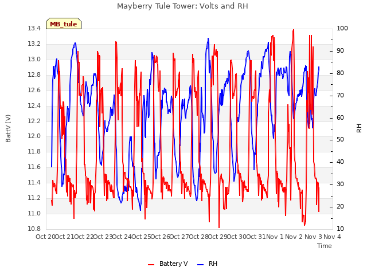Click the 50 right axis value
367x275 pixels.
pyautogui.click(x=340, y=140)
